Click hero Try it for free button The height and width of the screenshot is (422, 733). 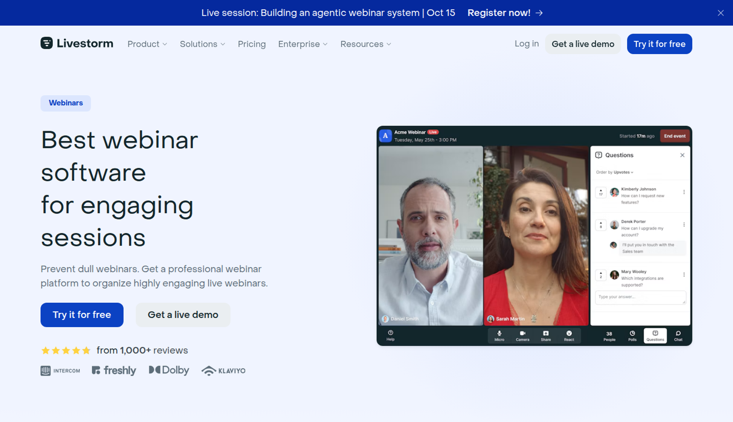click(x=82, y=315)
